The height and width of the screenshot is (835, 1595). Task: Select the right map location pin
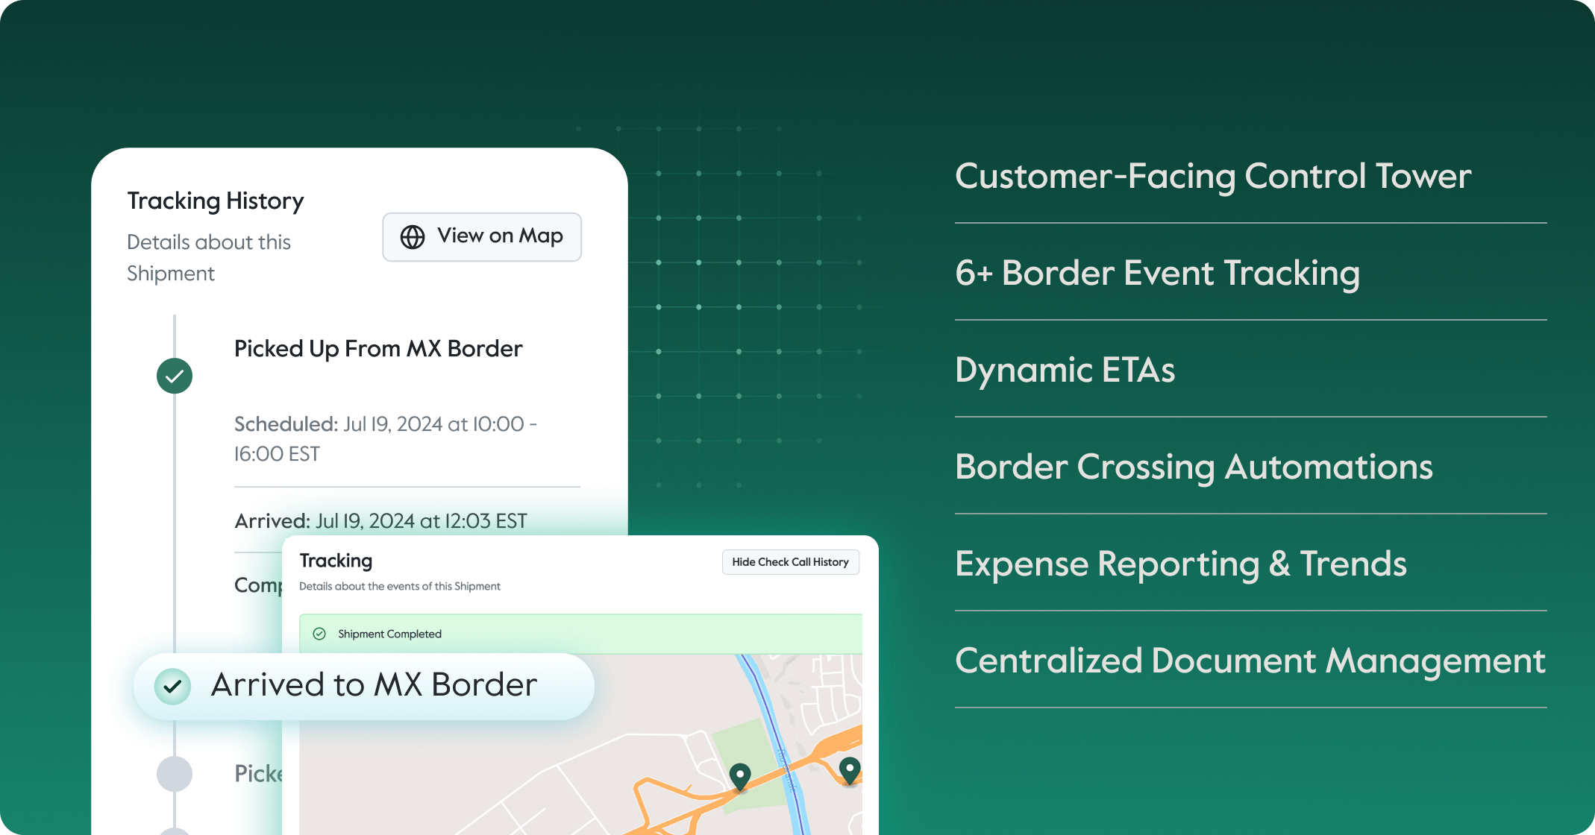pyautogui.click(x=849, y=769)
